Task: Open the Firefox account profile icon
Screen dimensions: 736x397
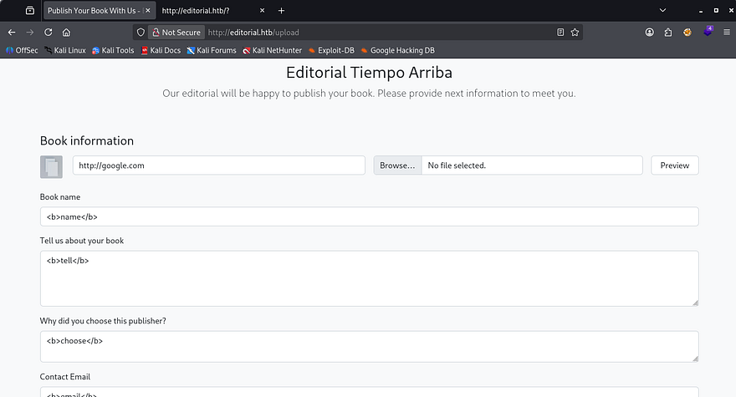Action: pos(650,33)
